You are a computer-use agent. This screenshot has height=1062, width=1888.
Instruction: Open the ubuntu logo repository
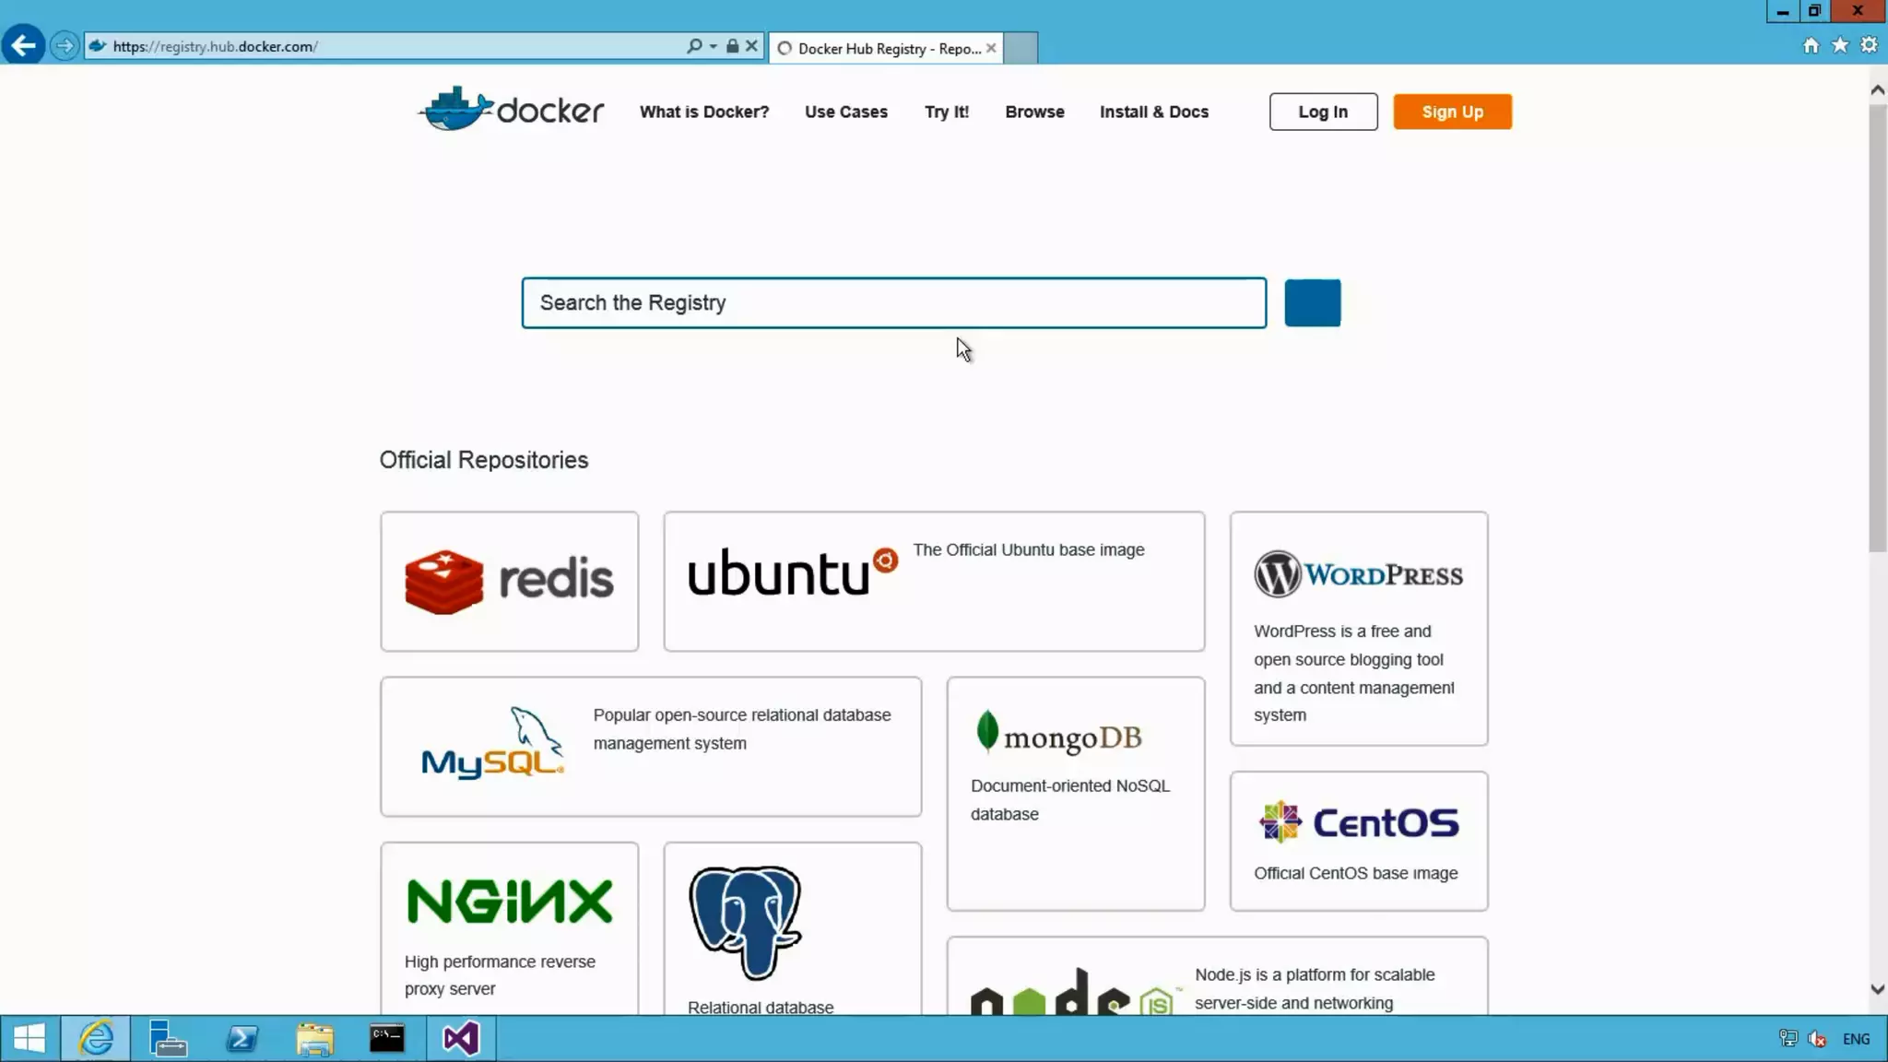(x=793, y=572)
